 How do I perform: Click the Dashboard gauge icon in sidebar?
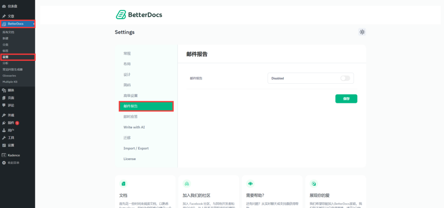(4, 6)
